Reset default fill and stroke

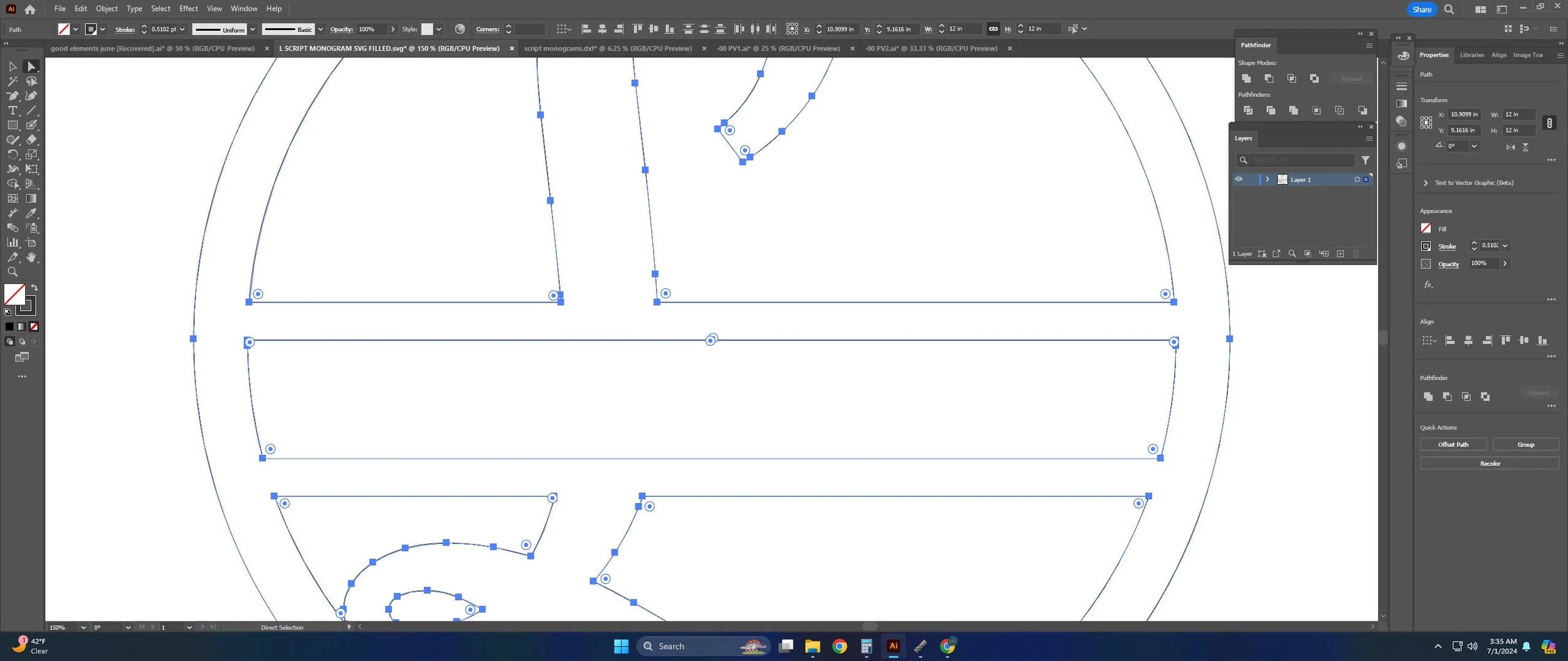[x=7, y=311]
